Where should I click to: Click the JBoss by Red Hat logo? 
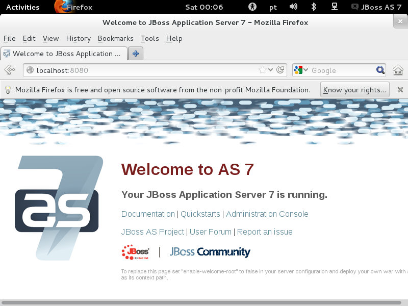click(x=135, y=252)
